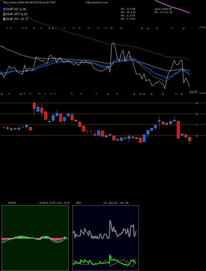Click the MACD values '(12,26,9) 6.28, 6.41, -0.13'
Screen dimensions: 206x271
coord(54,203)
